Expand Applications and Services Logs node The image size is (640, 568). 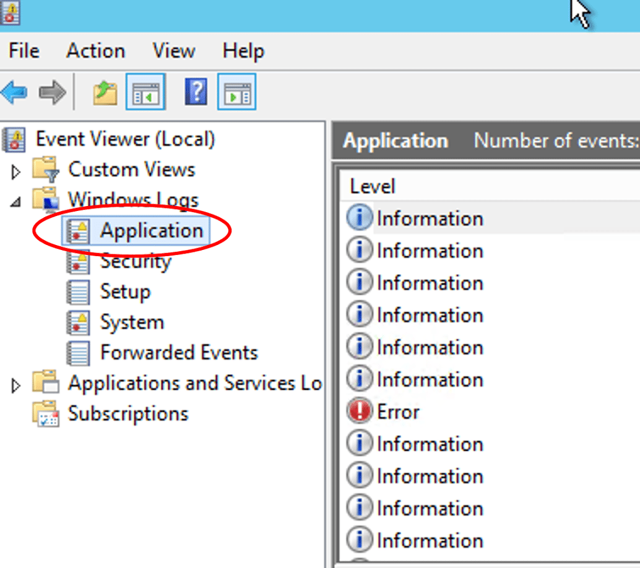tap(16, 385)
